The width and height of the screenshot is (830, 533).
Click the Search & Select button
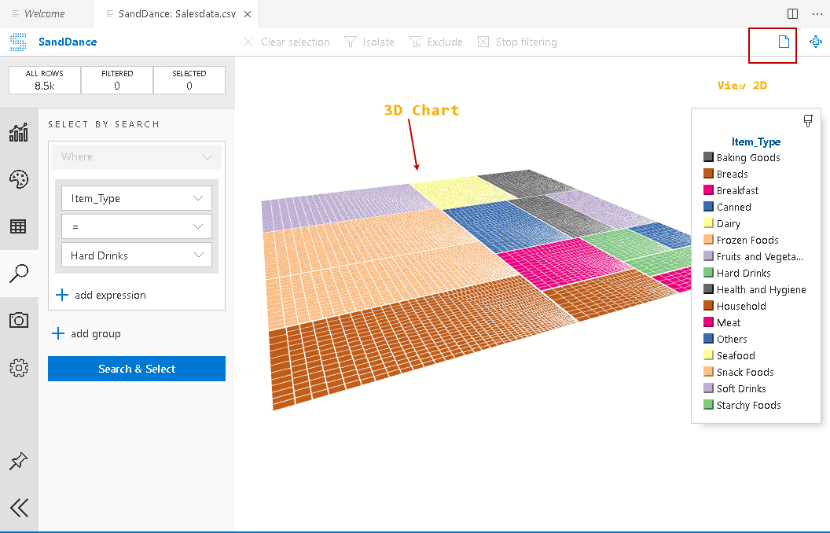137,369
